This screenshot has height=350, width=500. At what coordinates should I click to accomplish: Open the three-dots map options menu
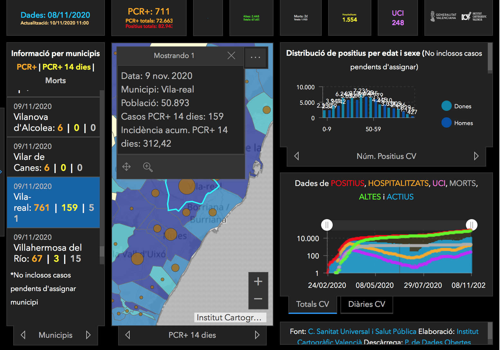(x=255, y=57)
